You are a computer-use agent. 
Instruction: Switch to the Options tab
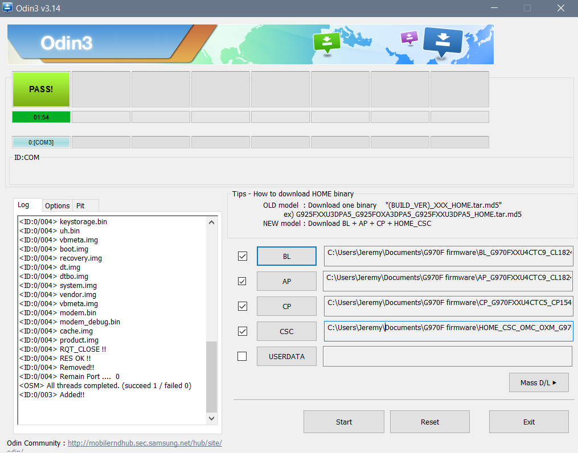[x=58, y=205]
